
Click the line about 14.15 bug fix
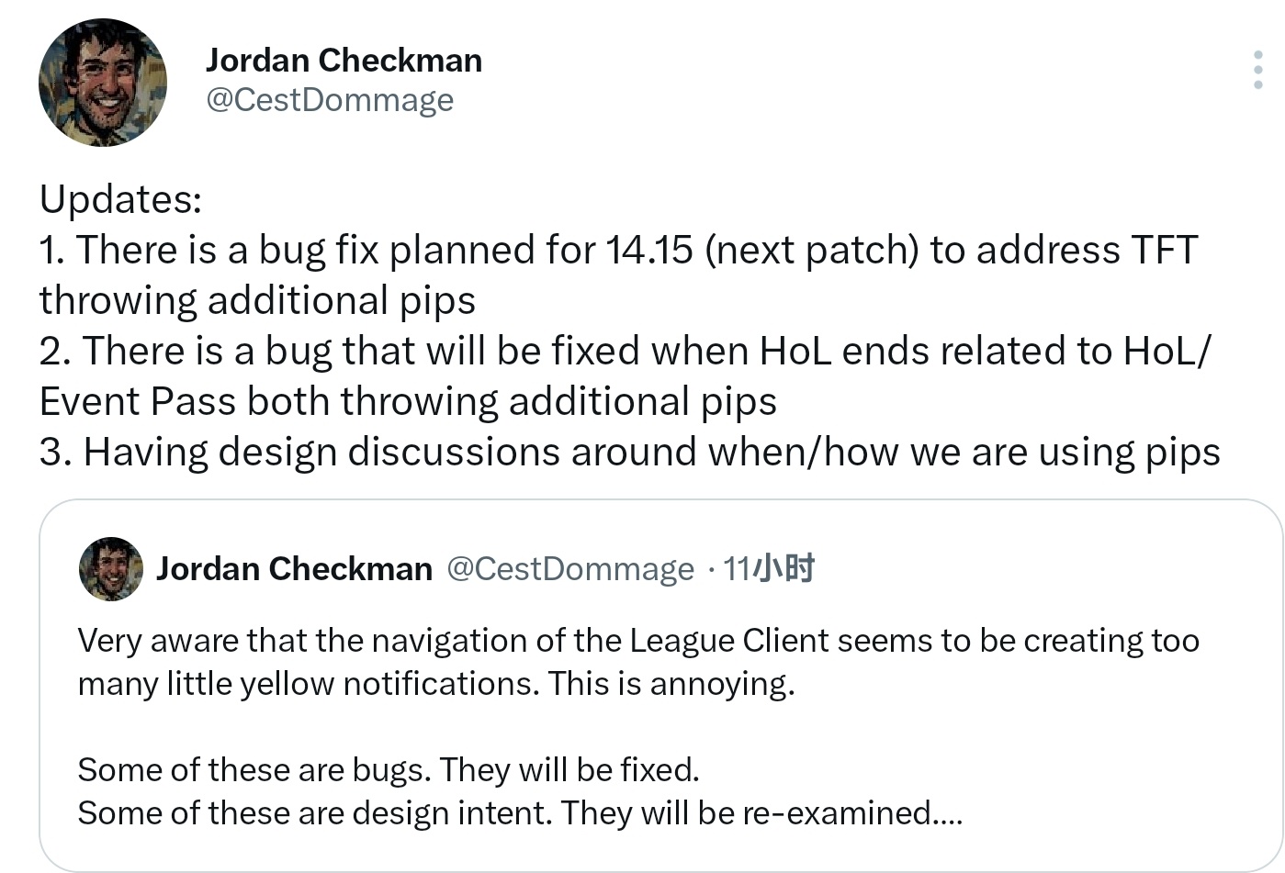tap(618, 250)
